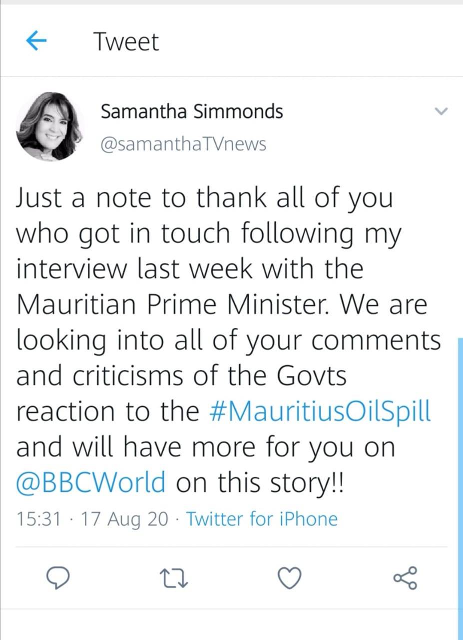Click the 15:31 timestamp
Screen dimensions: 463x640
38,519
